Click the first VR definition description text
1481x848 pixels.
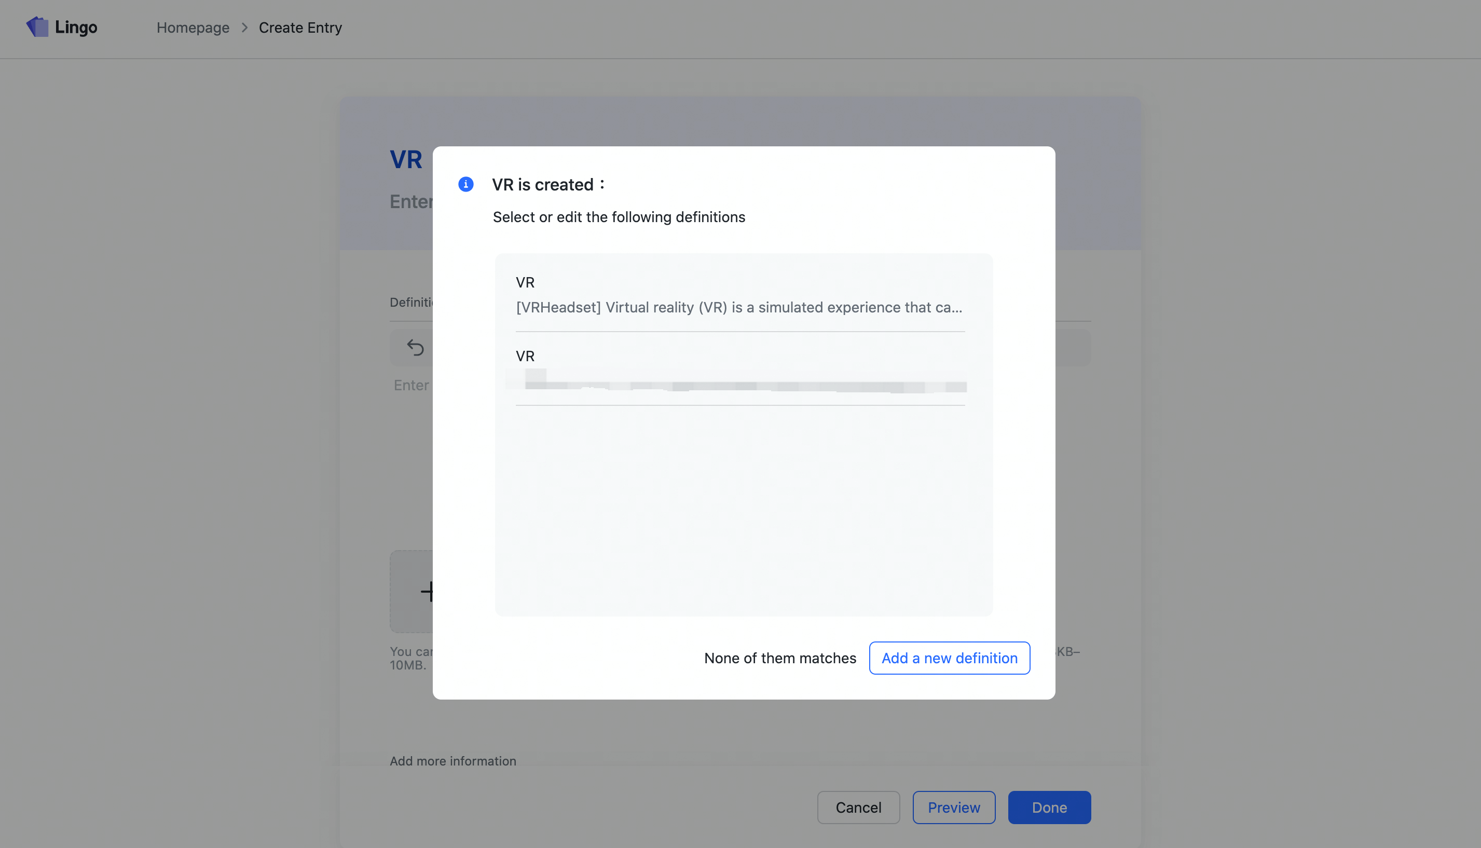[x=738, y=308]
